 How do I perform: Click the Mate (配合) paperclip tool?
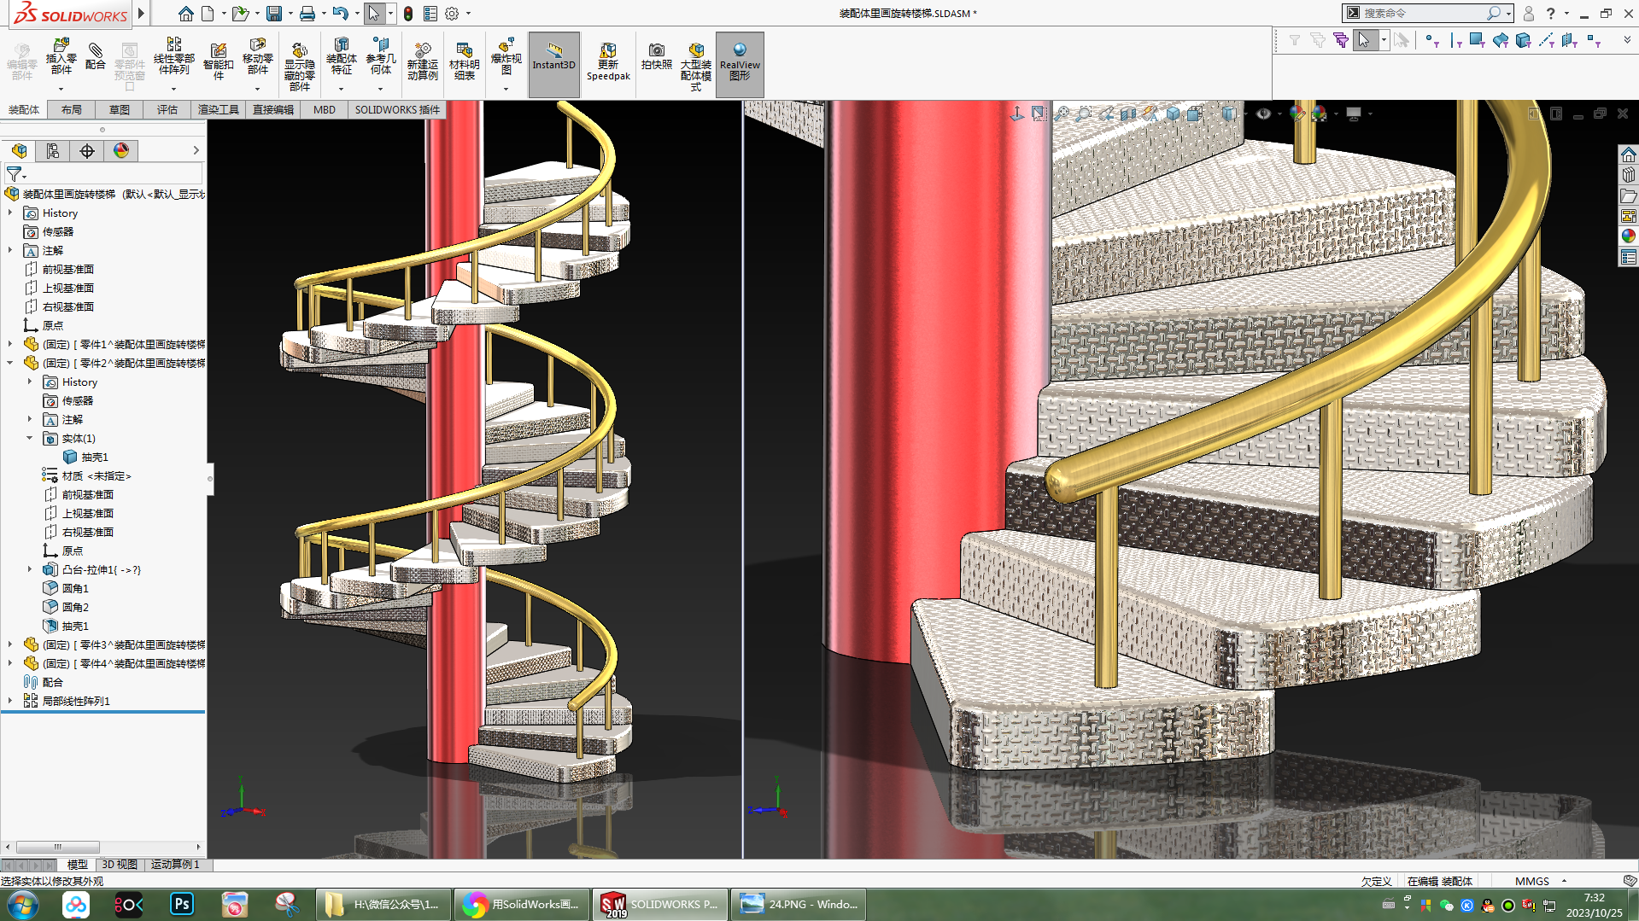(x=96, y=56)
